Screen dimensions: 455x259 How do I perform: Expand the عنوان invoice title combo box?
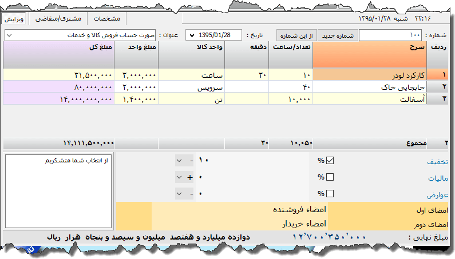click(9, 35)
